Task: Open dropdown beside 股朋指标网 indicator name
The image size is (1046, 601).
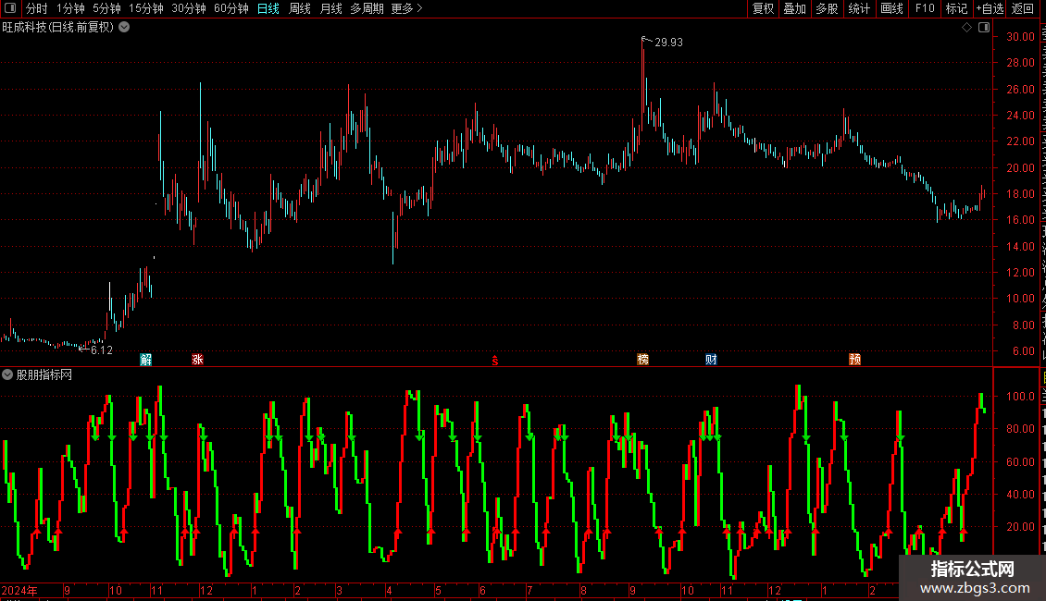Action: click(7, 375)
